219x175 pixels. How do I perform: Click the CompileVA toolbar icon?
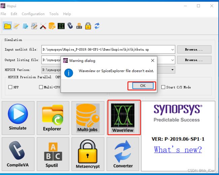coord(70,26)
